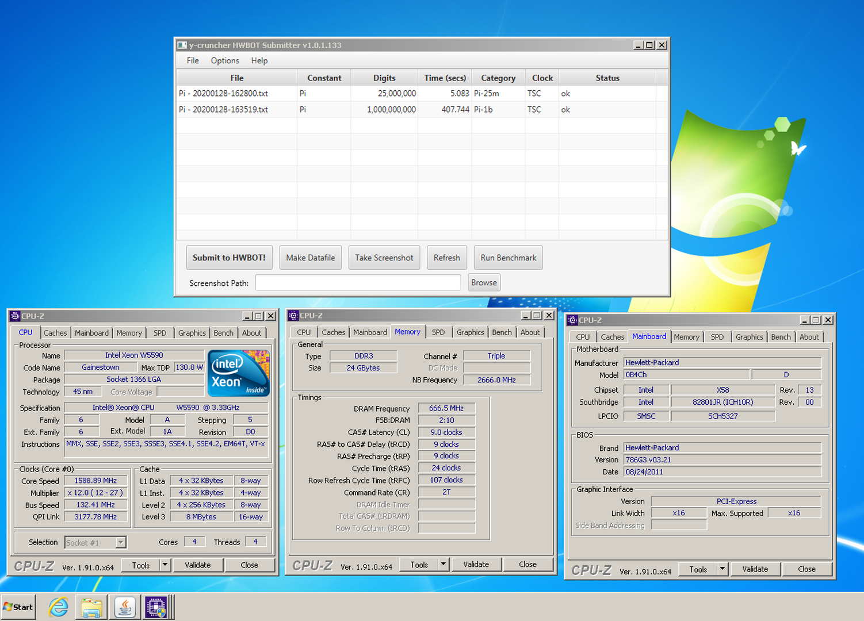Switch to SPD tab in Memory CPU-Z window
This screenshot has width=864, height=621.
pos(438,332)
